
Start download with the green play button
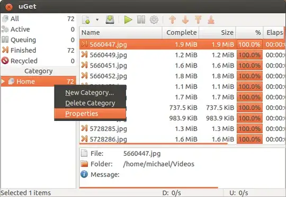pyautogui.click(x=128, y=20)
